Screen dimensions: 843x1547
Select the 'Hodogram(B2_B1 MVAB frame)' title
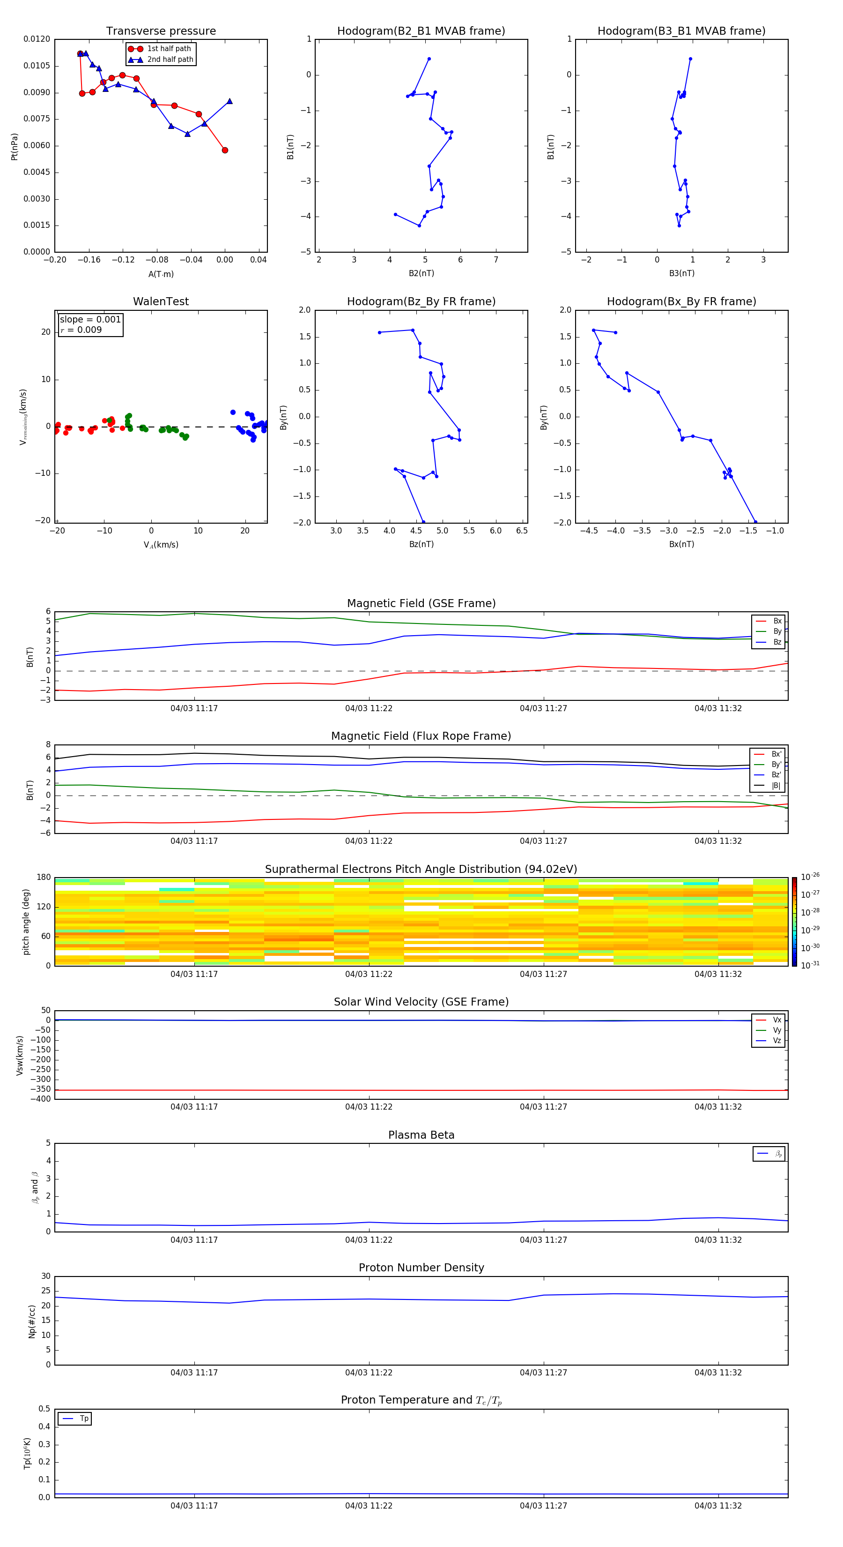coord(421,31)
